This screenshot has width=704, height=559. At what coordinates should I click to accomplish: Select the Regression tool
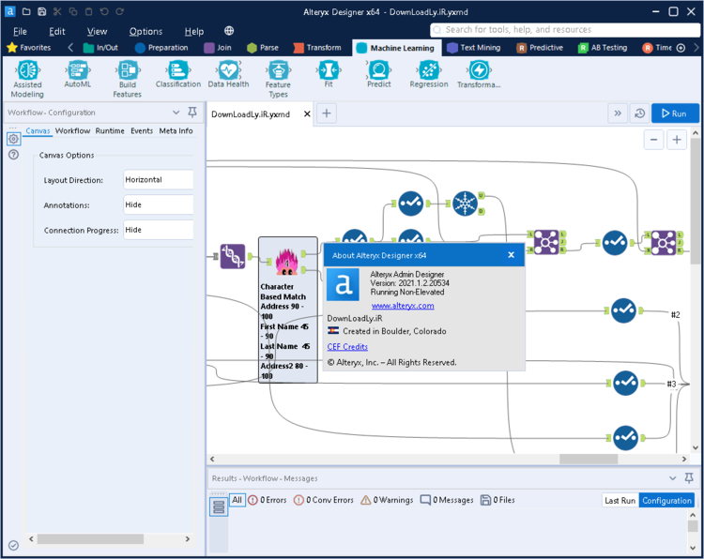pos(429,74)
